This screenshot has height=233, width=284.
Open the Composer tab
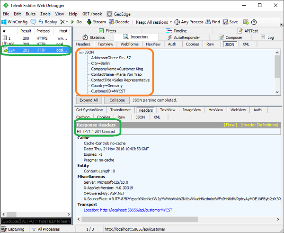(230, 37)
